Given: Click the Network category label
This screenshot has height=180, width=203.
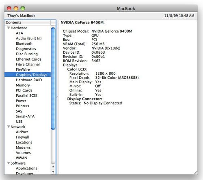Looking at the screenshot, I should pyautogui.click(x=18, y=127).
